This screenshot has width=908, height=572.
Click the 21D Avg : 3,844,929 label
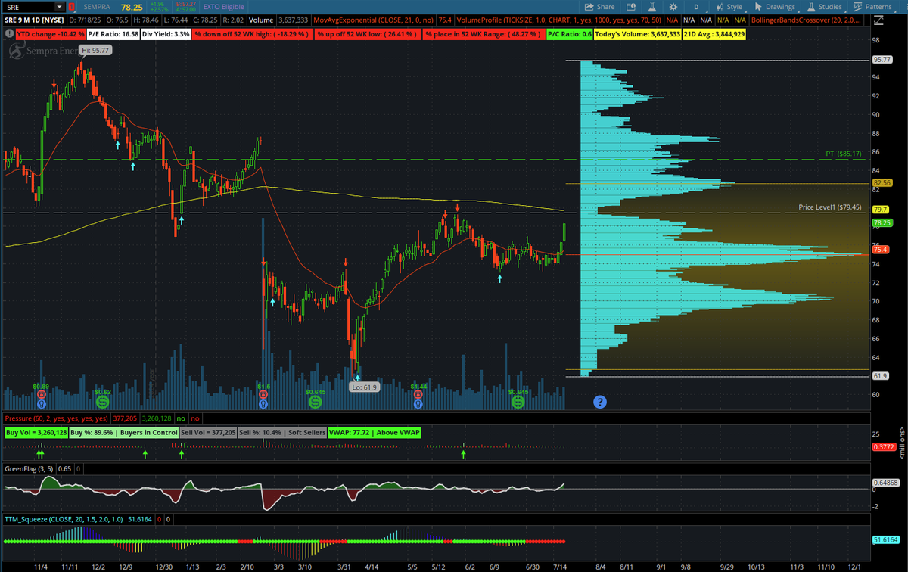coord(714,34)
